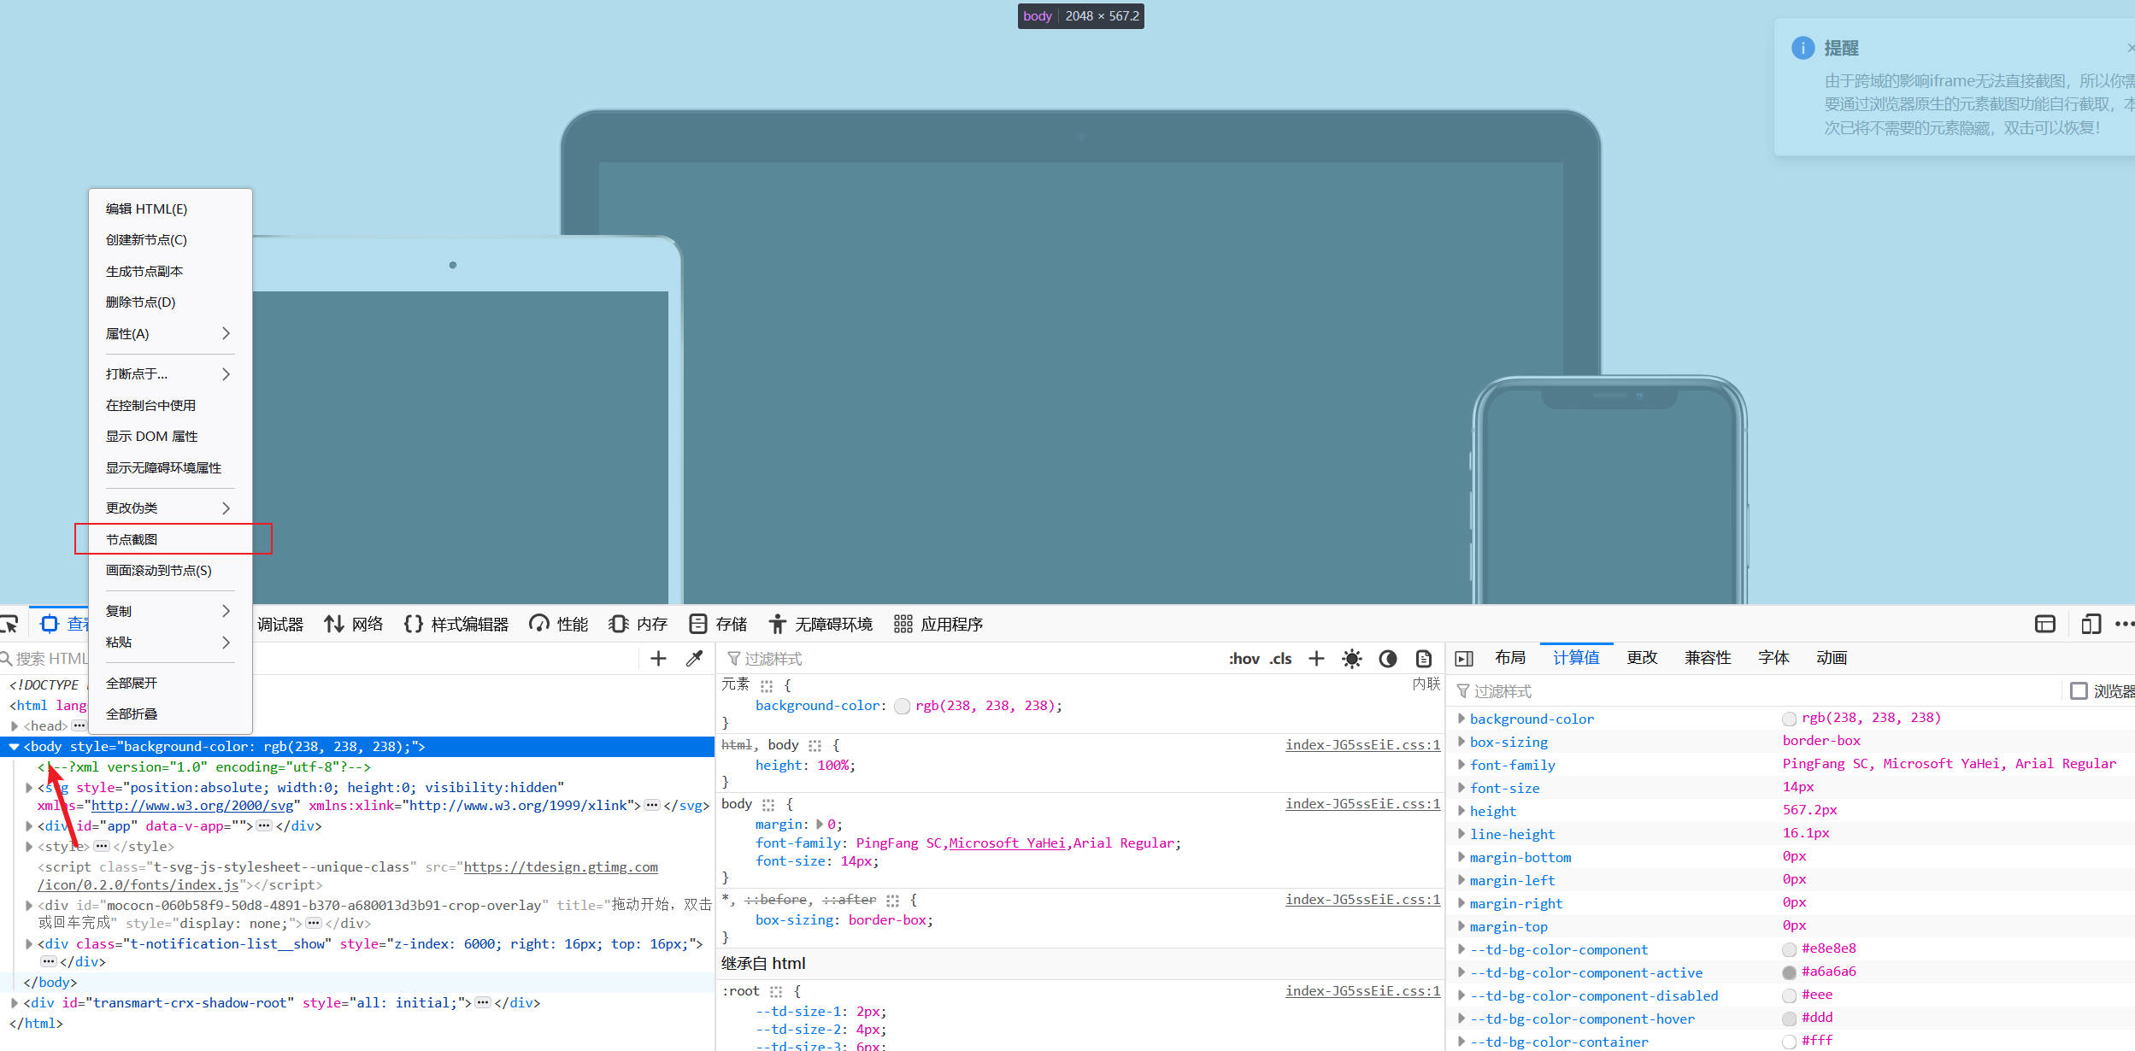Click the responsive design mode icon
Viewport: 2135px width, 1051px height.
(x=2091, y=625)
